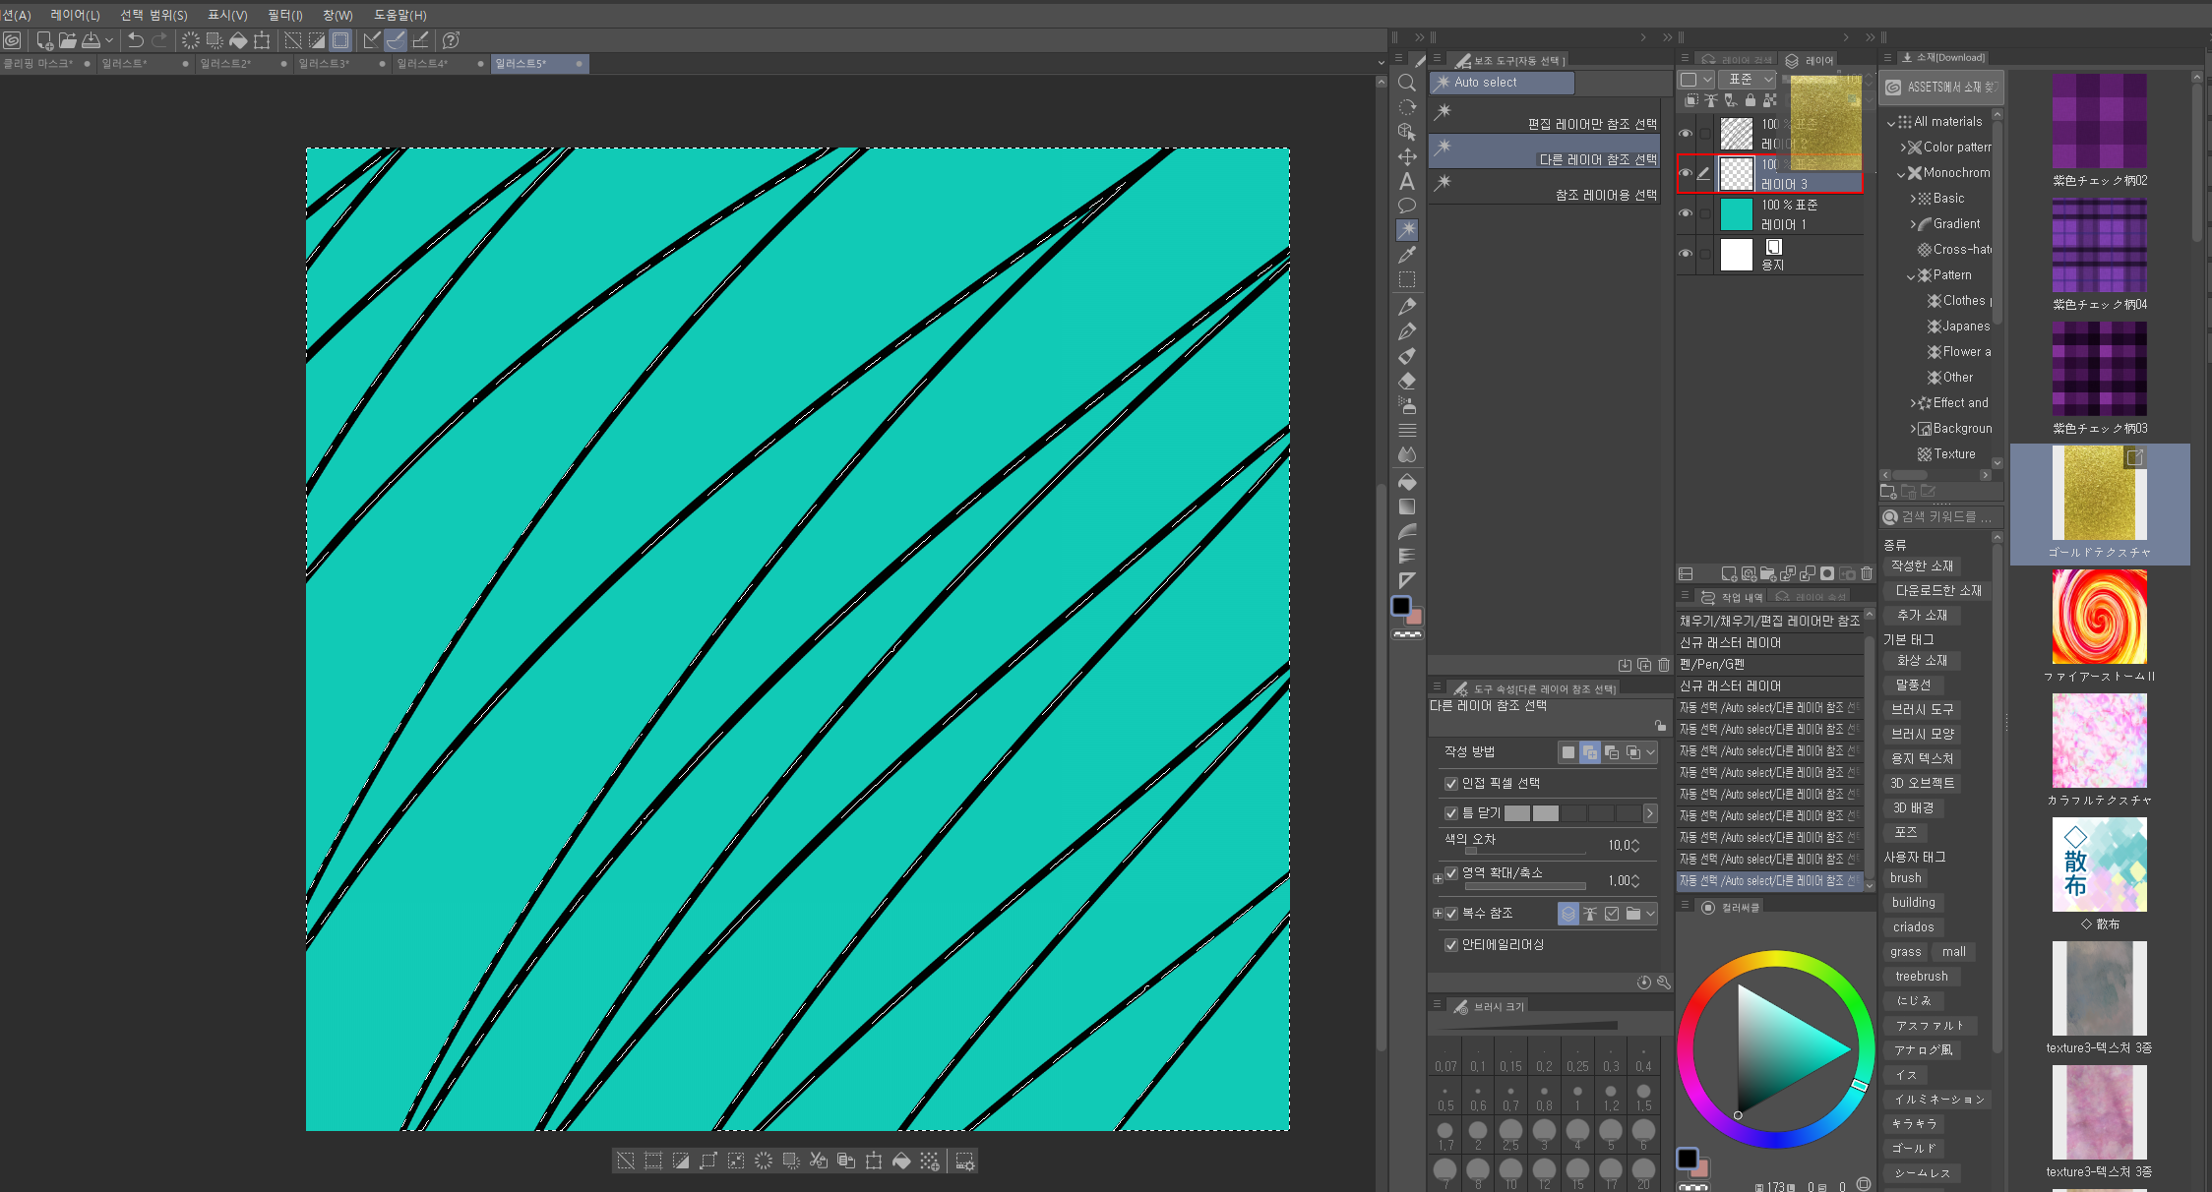This screenshot has width=2212, height=1192.
Task: Select the Eyedropper tool
Action: pyautogui.click(x=1407, y=255)
